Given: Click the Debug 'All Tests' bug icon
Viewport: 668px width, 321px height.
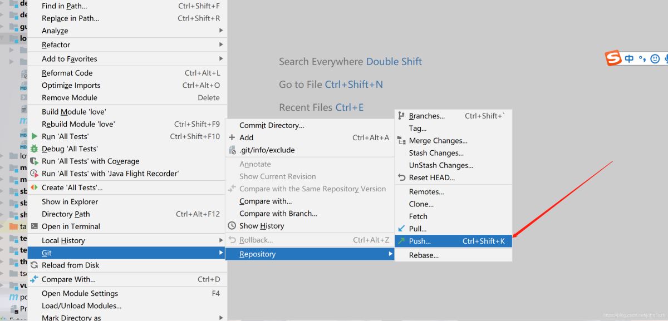Looking at the screenshot, I should pyautogui.click(x=35, y=149).
